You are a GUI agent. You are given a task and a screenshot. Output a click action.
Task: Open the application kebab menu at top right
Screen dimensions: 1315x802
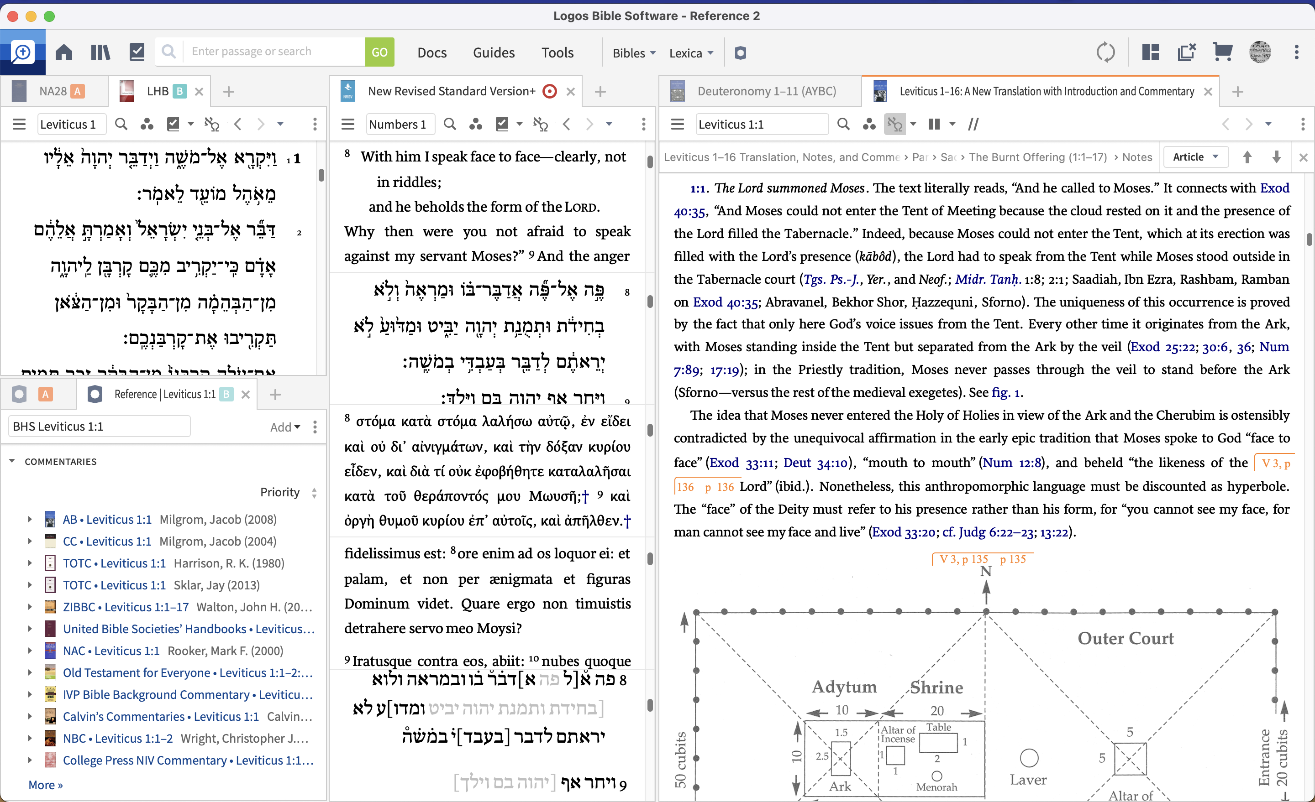(x=1296, y=52)
